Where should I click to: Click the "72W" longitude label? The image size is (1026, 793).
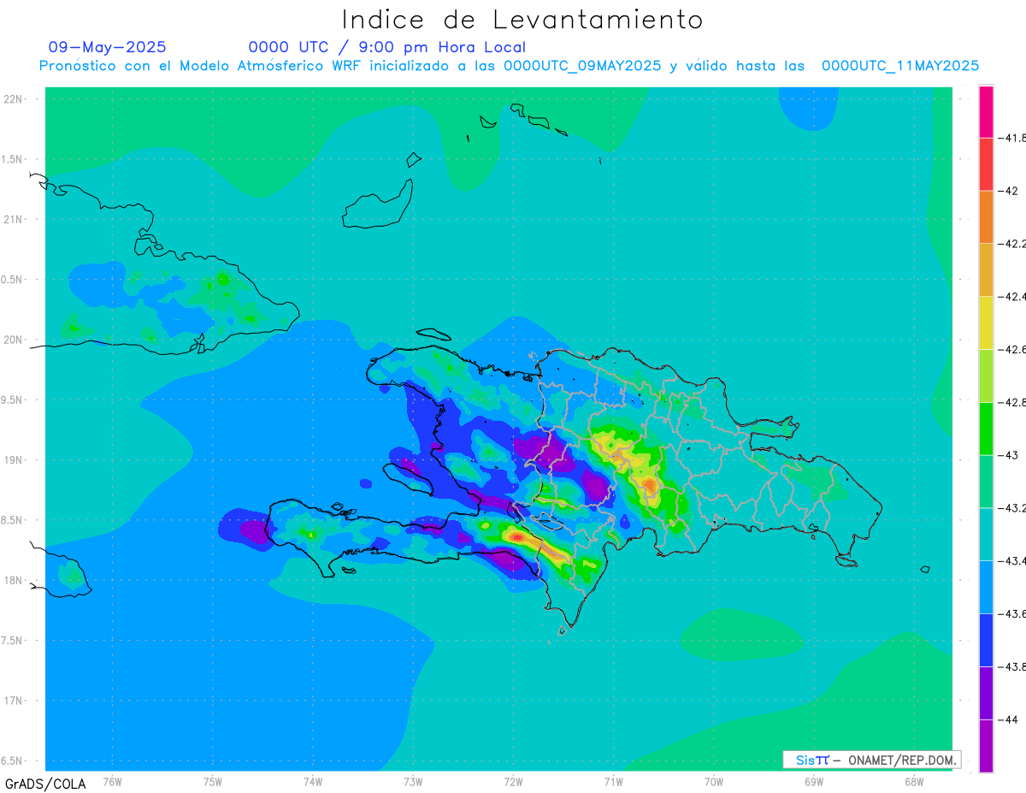(514, 781)
